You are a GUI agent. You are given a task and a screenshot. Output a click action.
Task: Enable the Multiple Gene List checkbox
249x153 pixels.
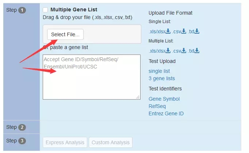click(x=45, y=10)
